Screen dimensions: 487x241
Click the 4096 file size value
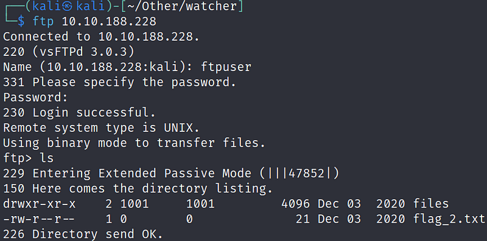[295, 204]
